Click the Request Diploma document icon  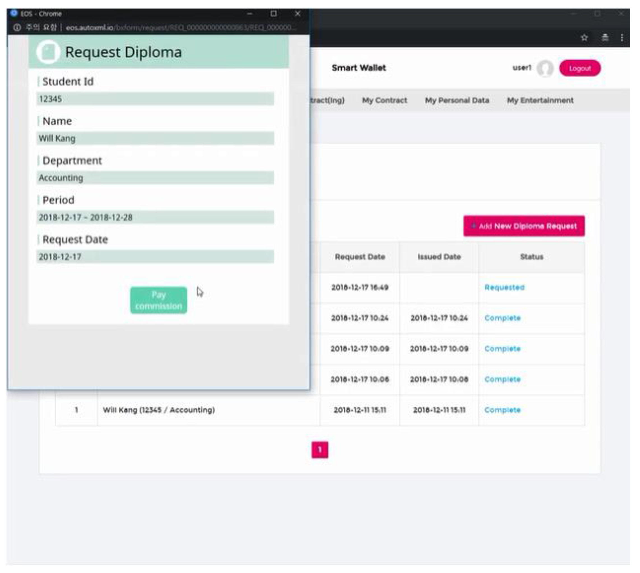(48, 52)
